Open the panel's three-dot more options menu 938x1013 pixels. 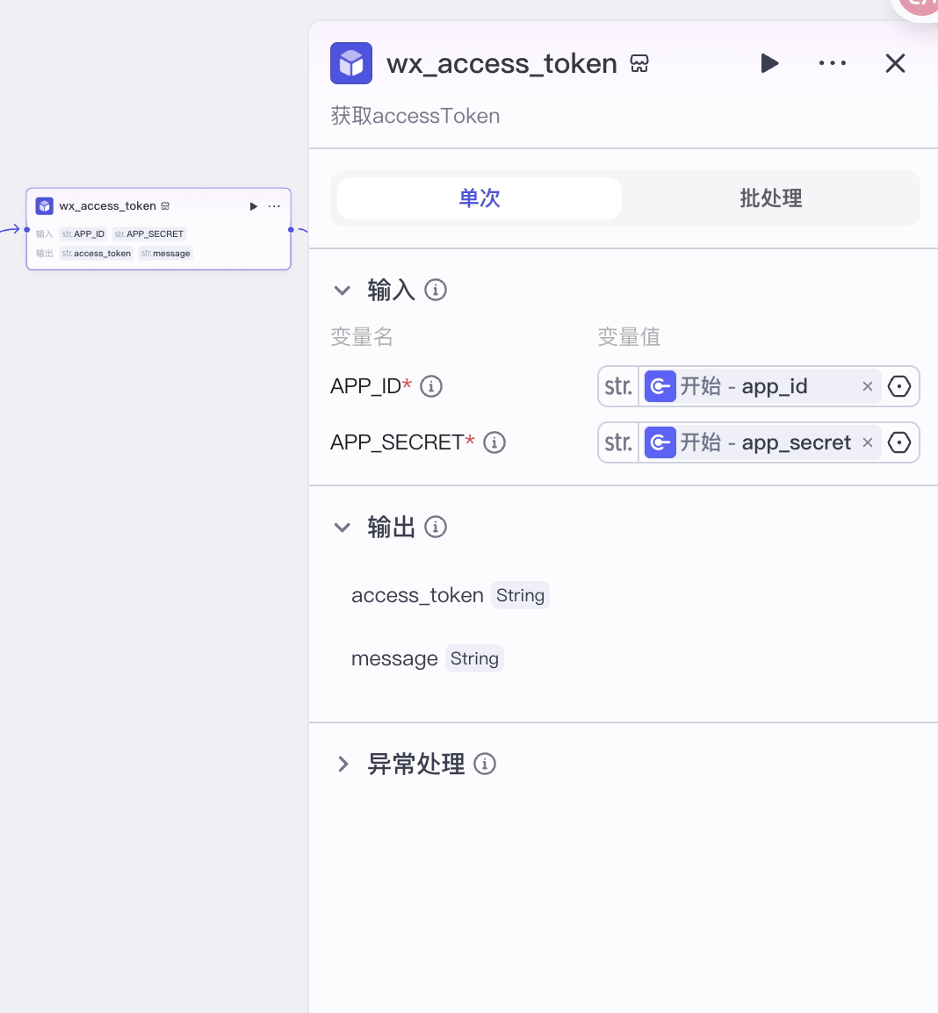coord(832,63)
